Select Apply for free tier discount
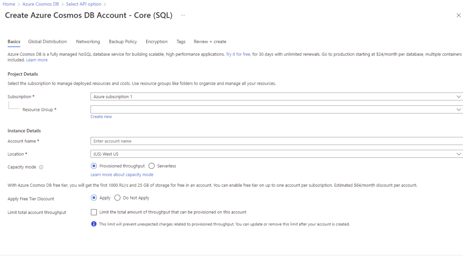Screen dimensions: 463x256 click(94, 198)
